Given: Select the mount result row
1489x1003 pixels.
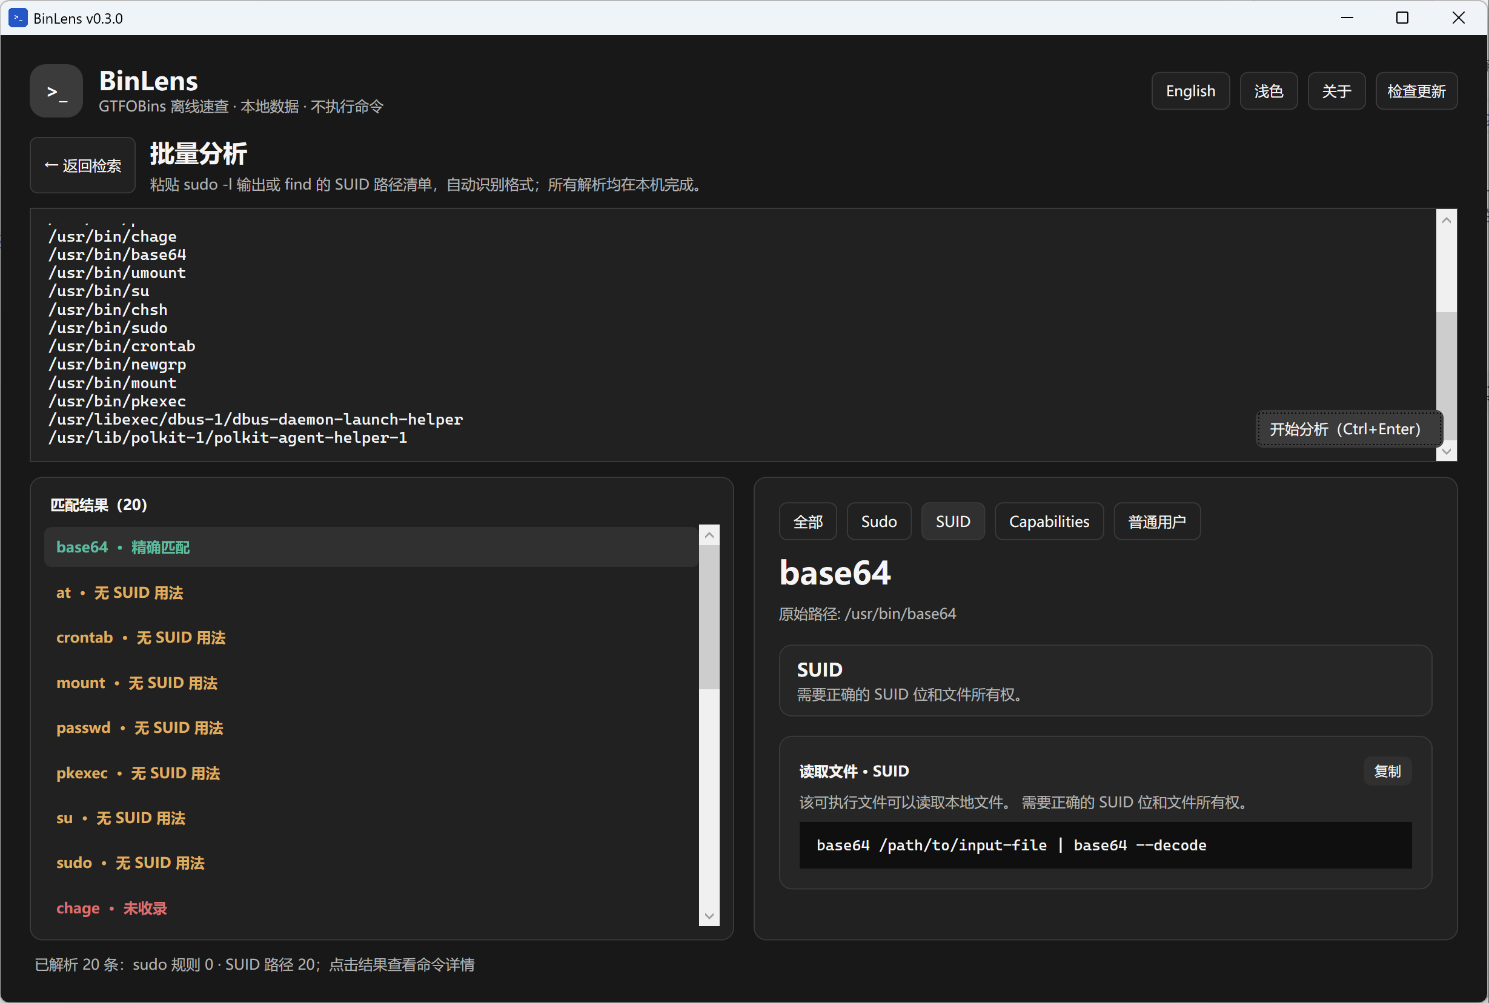Looking at the screenshot, I should click(371, 683).
